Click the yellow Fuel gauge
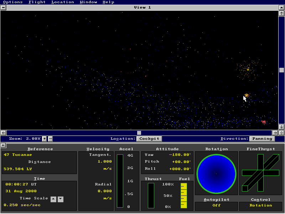Screen dimensions: 285x214 coord(184,195)
